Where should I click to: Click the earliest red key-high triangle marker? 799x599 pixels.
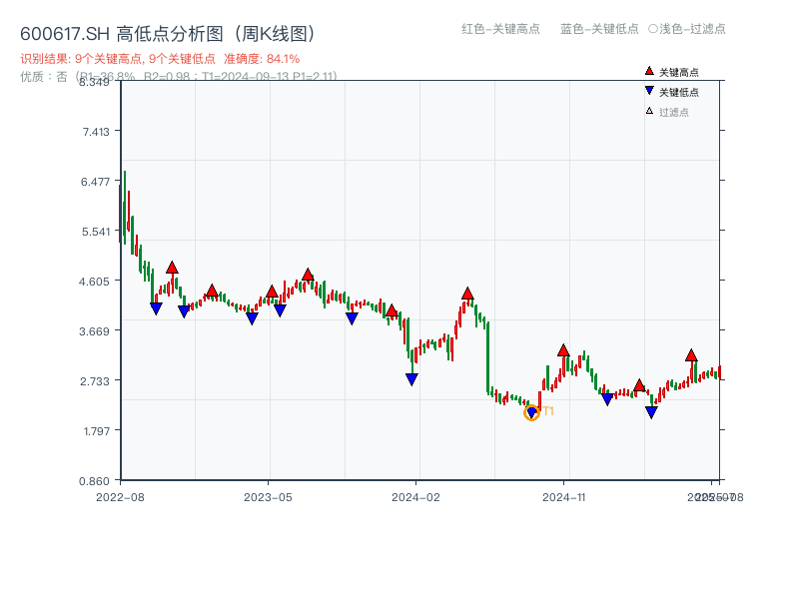click(172, 268)
